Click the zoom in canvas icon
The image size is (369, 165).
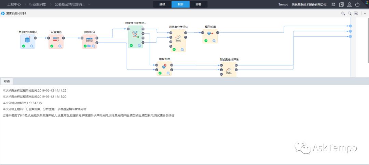[343, 14]
